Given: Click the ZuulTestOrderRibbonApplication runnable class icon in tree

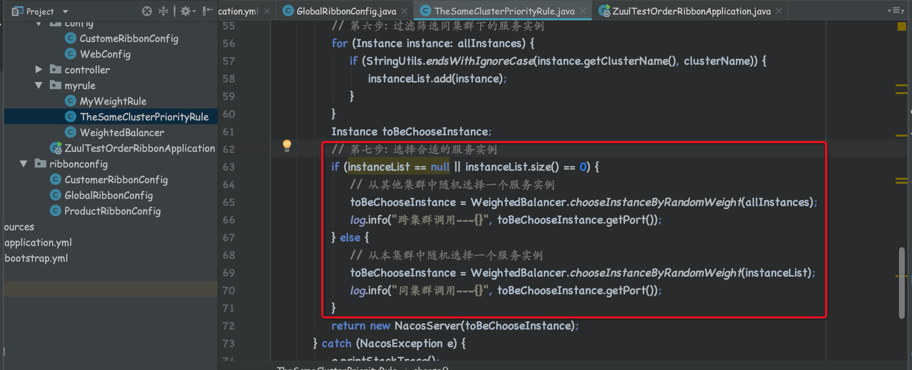Looking at the screenshot, I should click(x=56, y=148).
